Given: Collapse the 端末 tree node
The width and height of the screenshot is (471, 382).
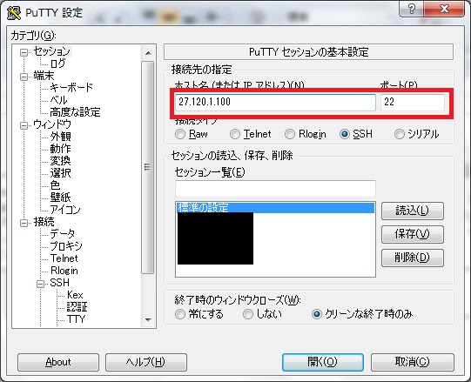Looking at the screenshot, I should (x=24, y=77).
